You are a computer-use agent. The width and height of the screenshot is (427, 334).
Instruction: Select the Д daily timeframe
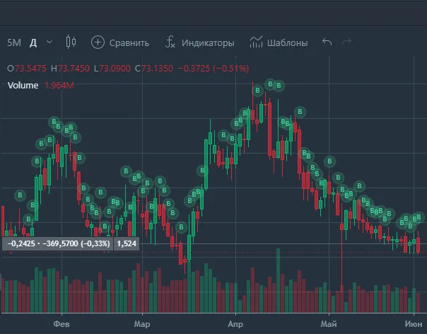(33, 42)
